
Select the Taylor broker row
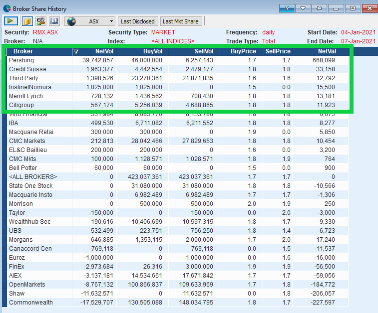point(178,213)
